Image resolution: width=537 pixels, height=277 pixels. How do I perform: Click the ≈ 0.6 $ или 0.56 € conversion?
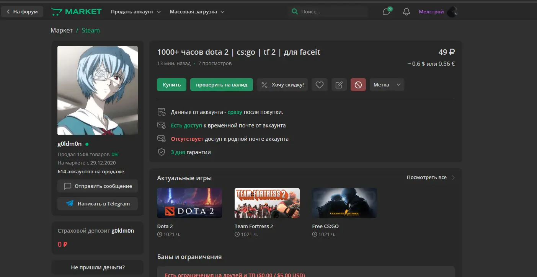click(431, 64)
